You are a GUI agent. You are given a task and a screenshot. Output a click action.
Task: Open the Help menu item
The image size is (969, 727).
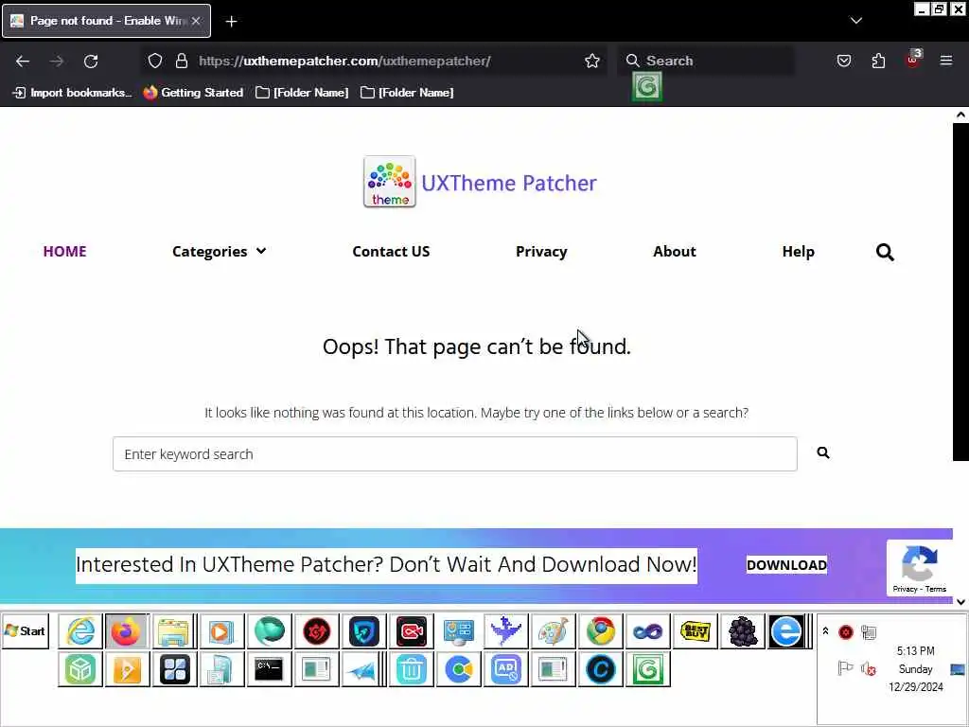point(799,252)
